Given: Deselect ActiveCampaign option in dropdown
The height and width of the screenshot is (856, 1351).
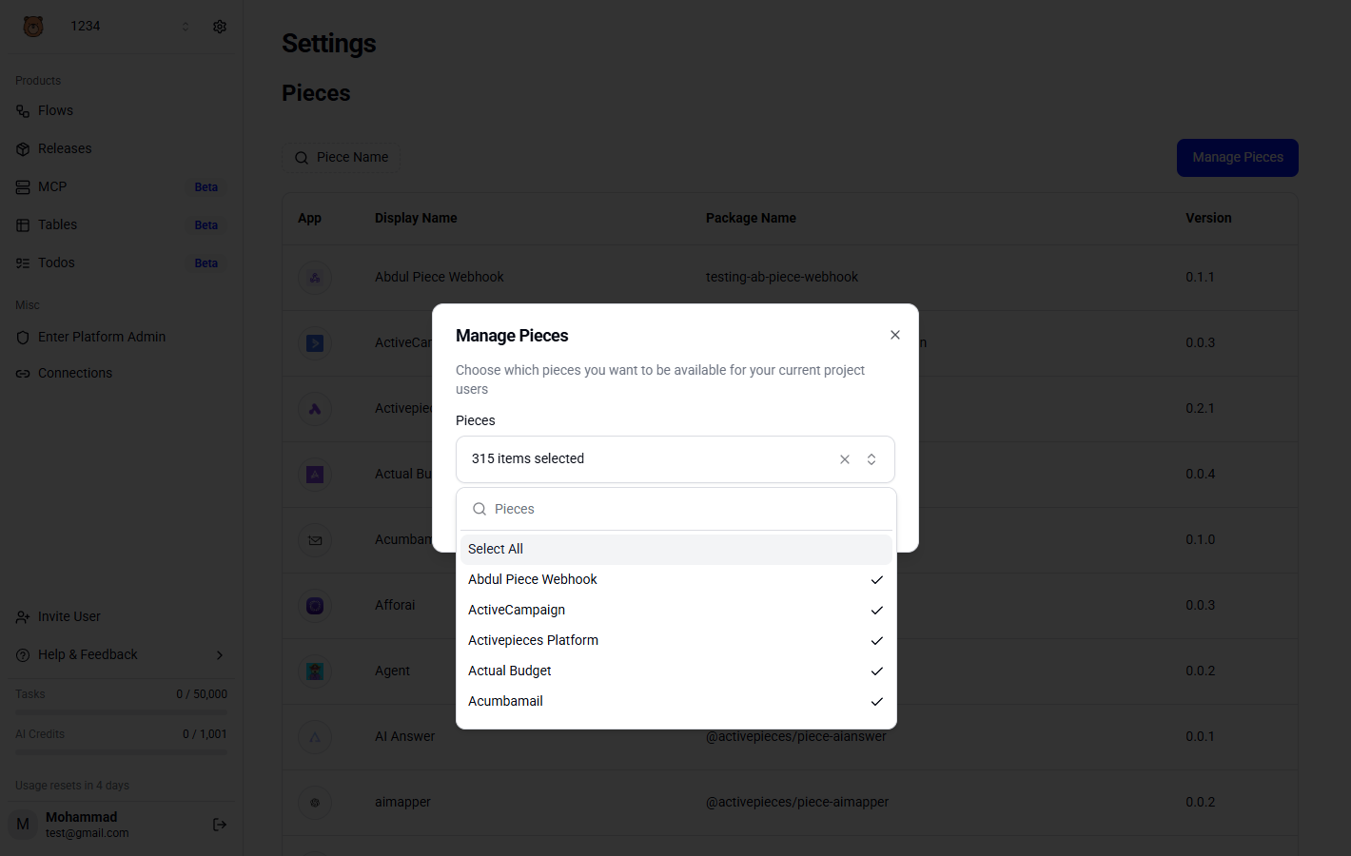Looking at the screenshot, I should pyautogui.click(x=675, y=610).
